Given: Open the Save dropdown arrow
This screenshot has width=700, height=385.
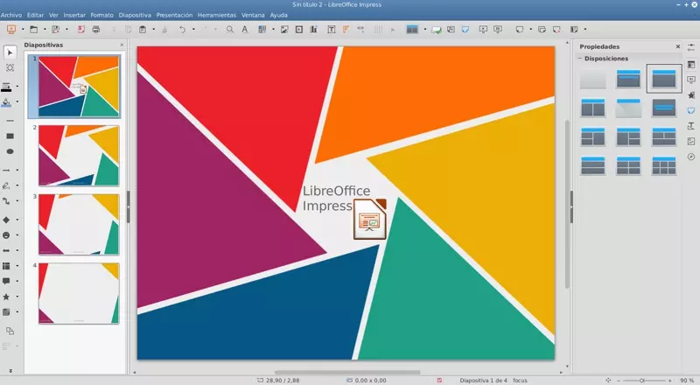Looking at the screenshot, I should [66, 30].
